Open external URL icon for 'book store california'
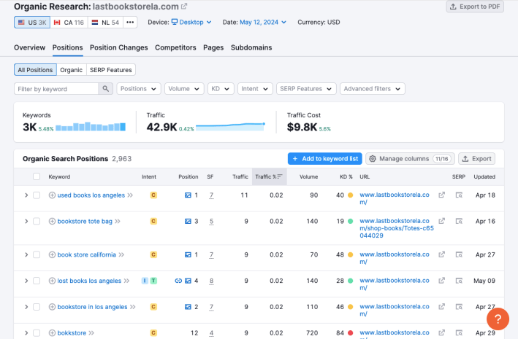518x339 pixels. click(441, 254)
